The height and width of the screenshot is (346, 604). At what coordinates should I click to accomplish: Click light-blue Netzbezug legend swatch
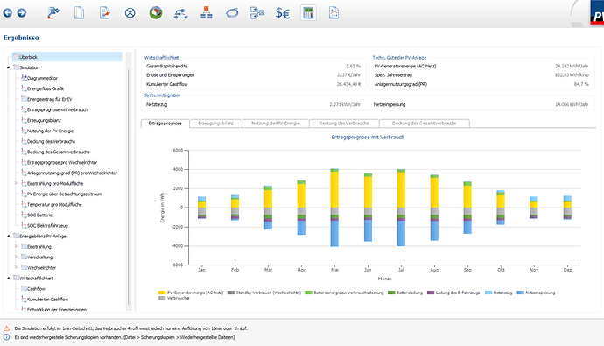tap(488, 293)
